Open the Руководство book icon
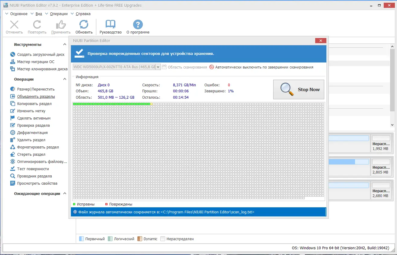Screen dimensions: 397x255 click(110, 25)
